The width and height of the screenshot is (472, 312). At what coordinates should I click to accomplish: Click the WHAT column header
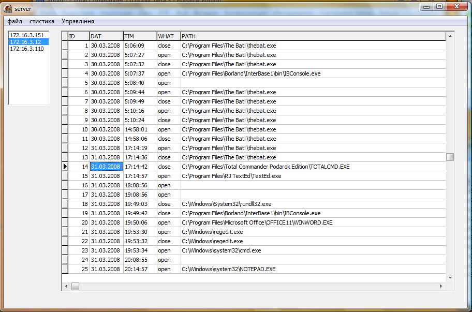(169, 36)
